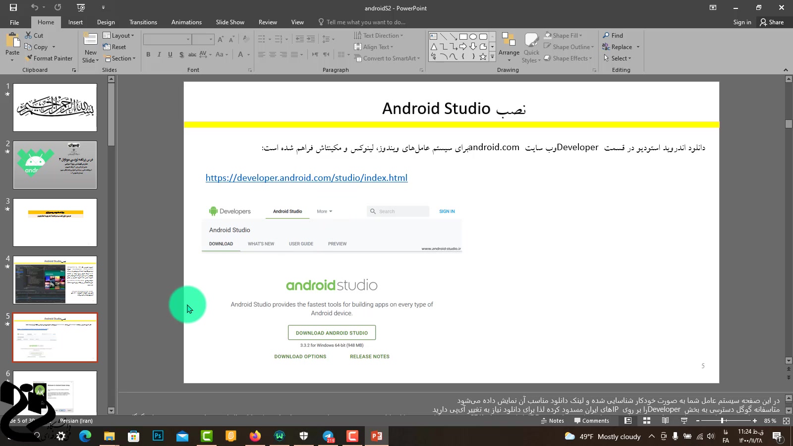Open the Layout dropdown

tap(118, 36)
